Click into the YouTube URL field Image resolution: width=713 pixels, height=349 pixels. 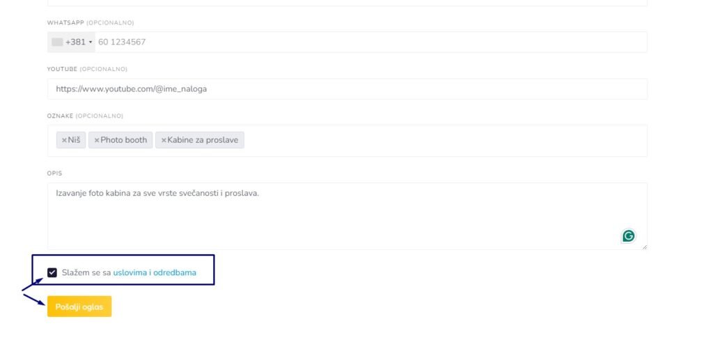coord(347,89)
